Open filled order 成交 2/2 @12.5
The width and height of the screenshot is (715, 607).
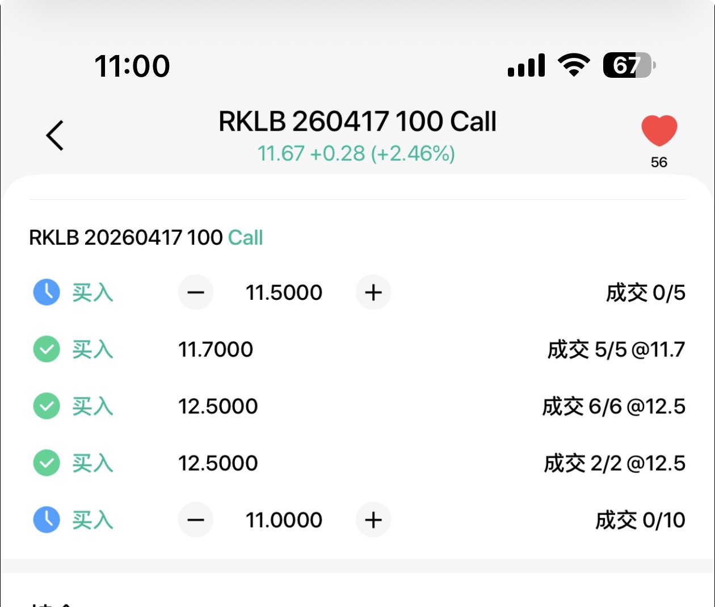tap(615, 463)
